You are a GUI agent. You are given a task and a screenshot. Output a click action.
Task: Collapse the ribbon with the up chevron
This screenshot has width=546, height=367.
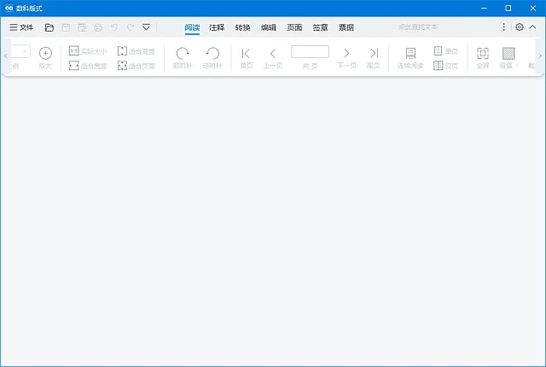click(x=532, y=27)
